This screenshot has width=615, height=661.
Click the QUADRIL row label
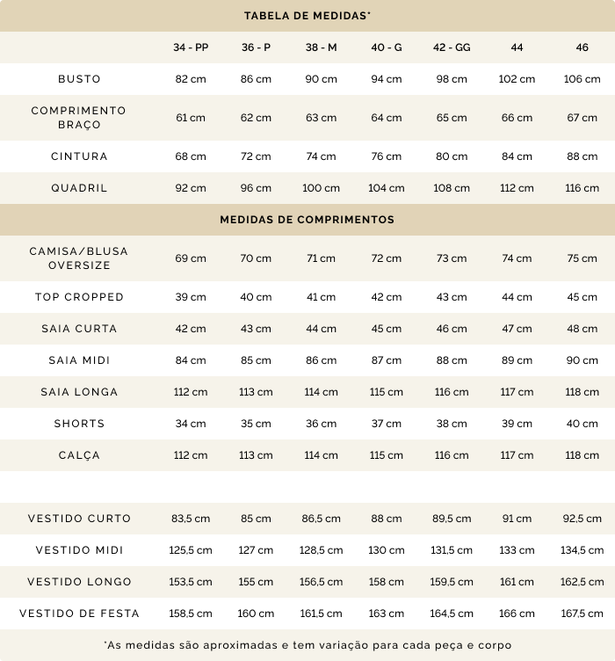[79, 188]
